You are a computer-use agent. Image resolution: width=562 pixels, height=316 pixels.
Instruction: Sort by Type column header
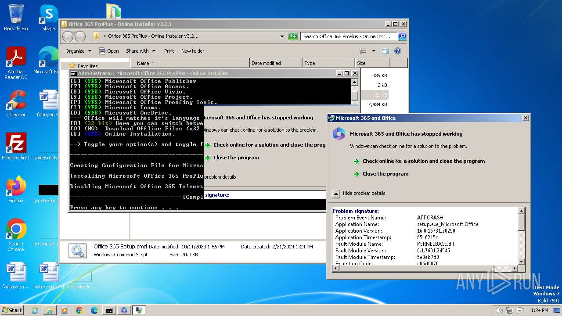pos(328,63)
